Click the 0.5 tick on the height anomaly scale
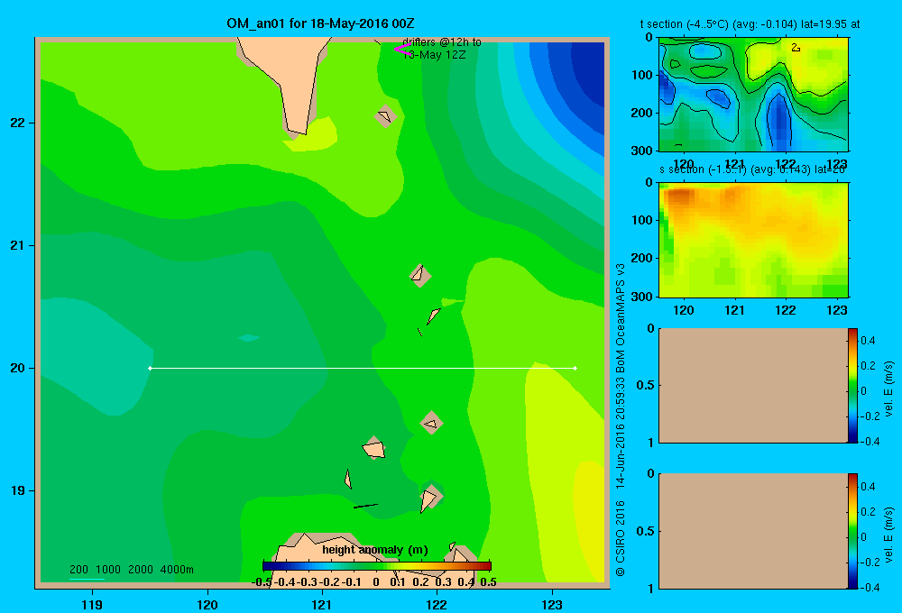The width and height of the screenshot is (902, 613). [488, 582]
